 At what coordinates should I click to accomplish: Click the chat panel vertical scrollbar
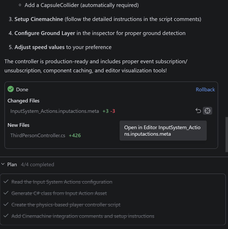[226, 135]
